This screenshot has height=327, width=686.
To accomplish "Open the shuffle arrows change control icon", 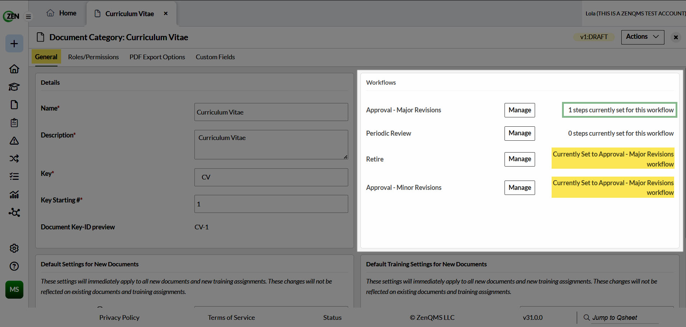I will click(14, 159).
